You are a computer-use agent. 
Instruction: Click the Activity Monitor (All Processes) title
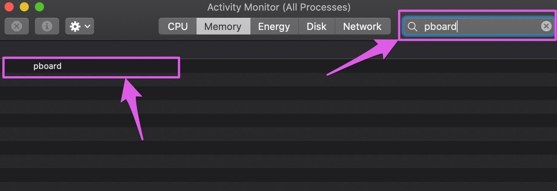pos(279,7)
